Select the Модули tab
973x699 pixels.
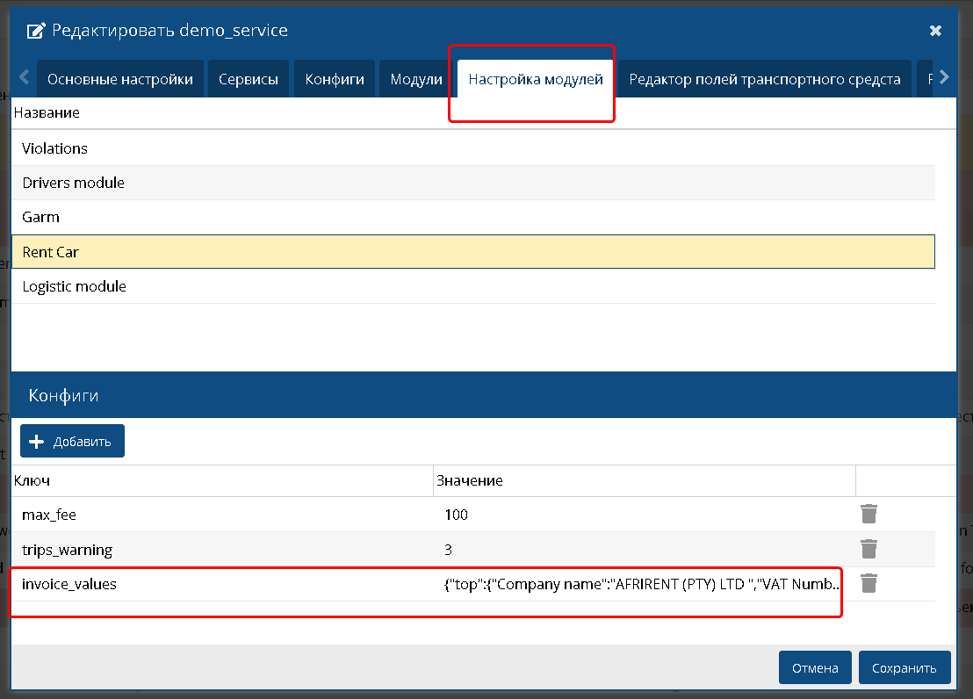416,79
